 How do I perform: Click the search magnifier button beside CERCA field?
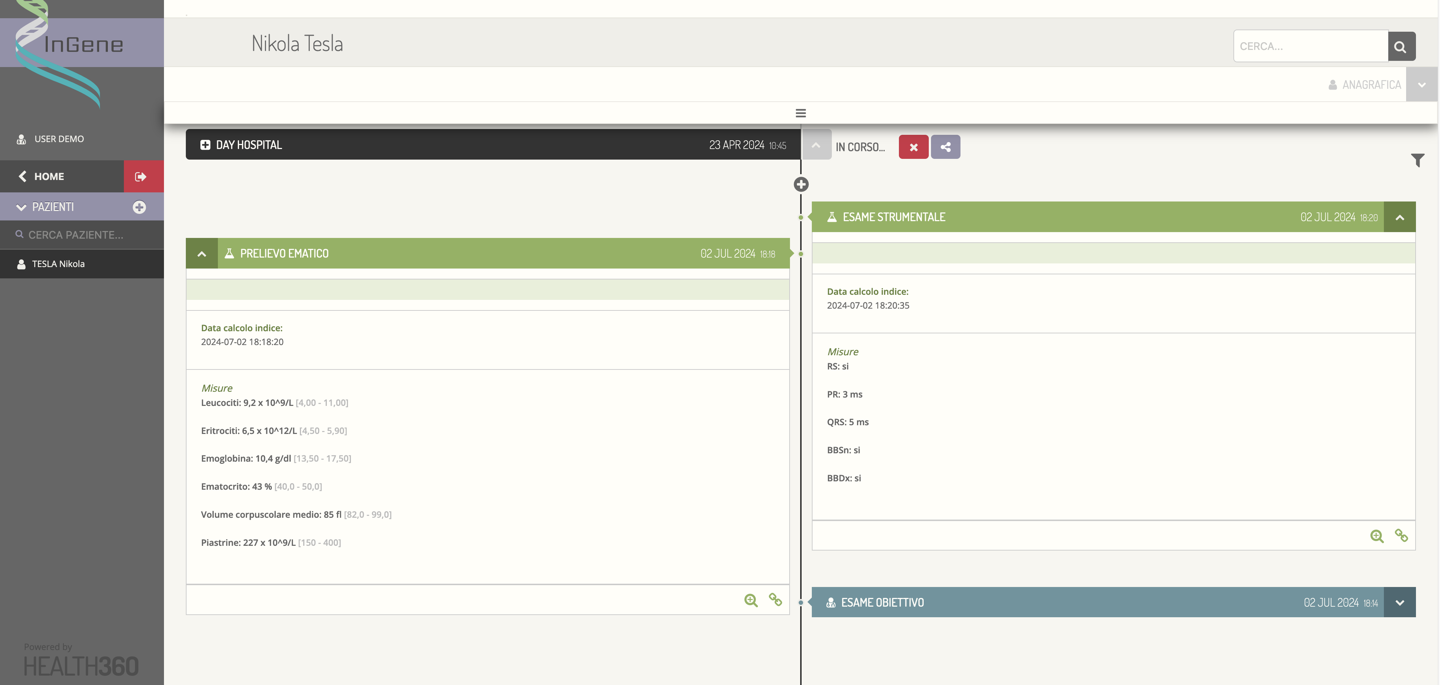[1401, 46]
